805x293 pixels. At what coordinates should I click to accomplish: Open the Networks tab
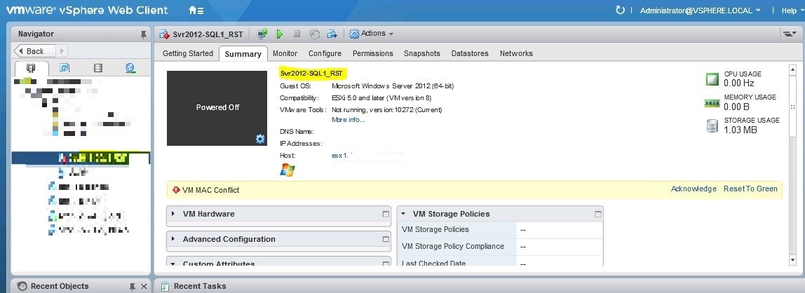(x=516, y=53)
